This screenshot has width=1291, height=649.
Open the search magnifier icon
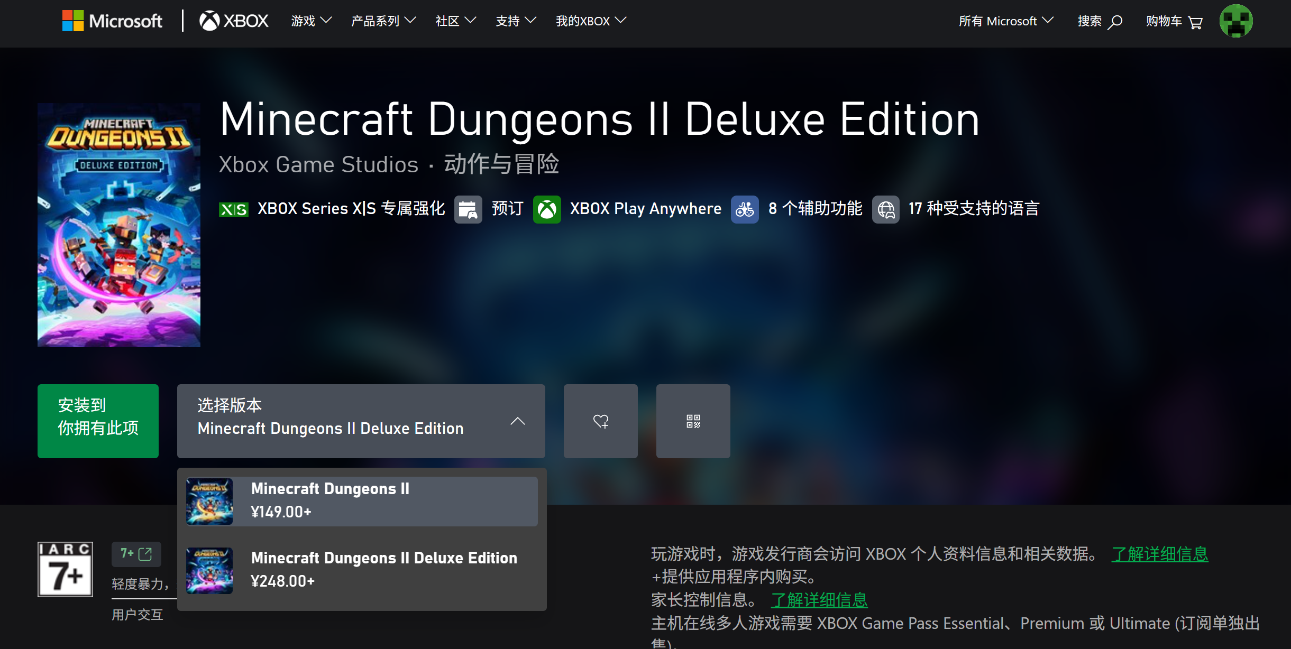coord(1115,22)
